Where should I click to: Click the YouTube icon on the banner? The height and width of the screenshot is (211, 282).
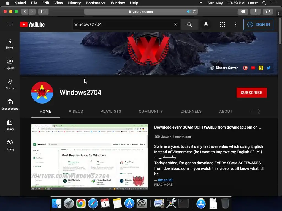(x=253, y=68)
